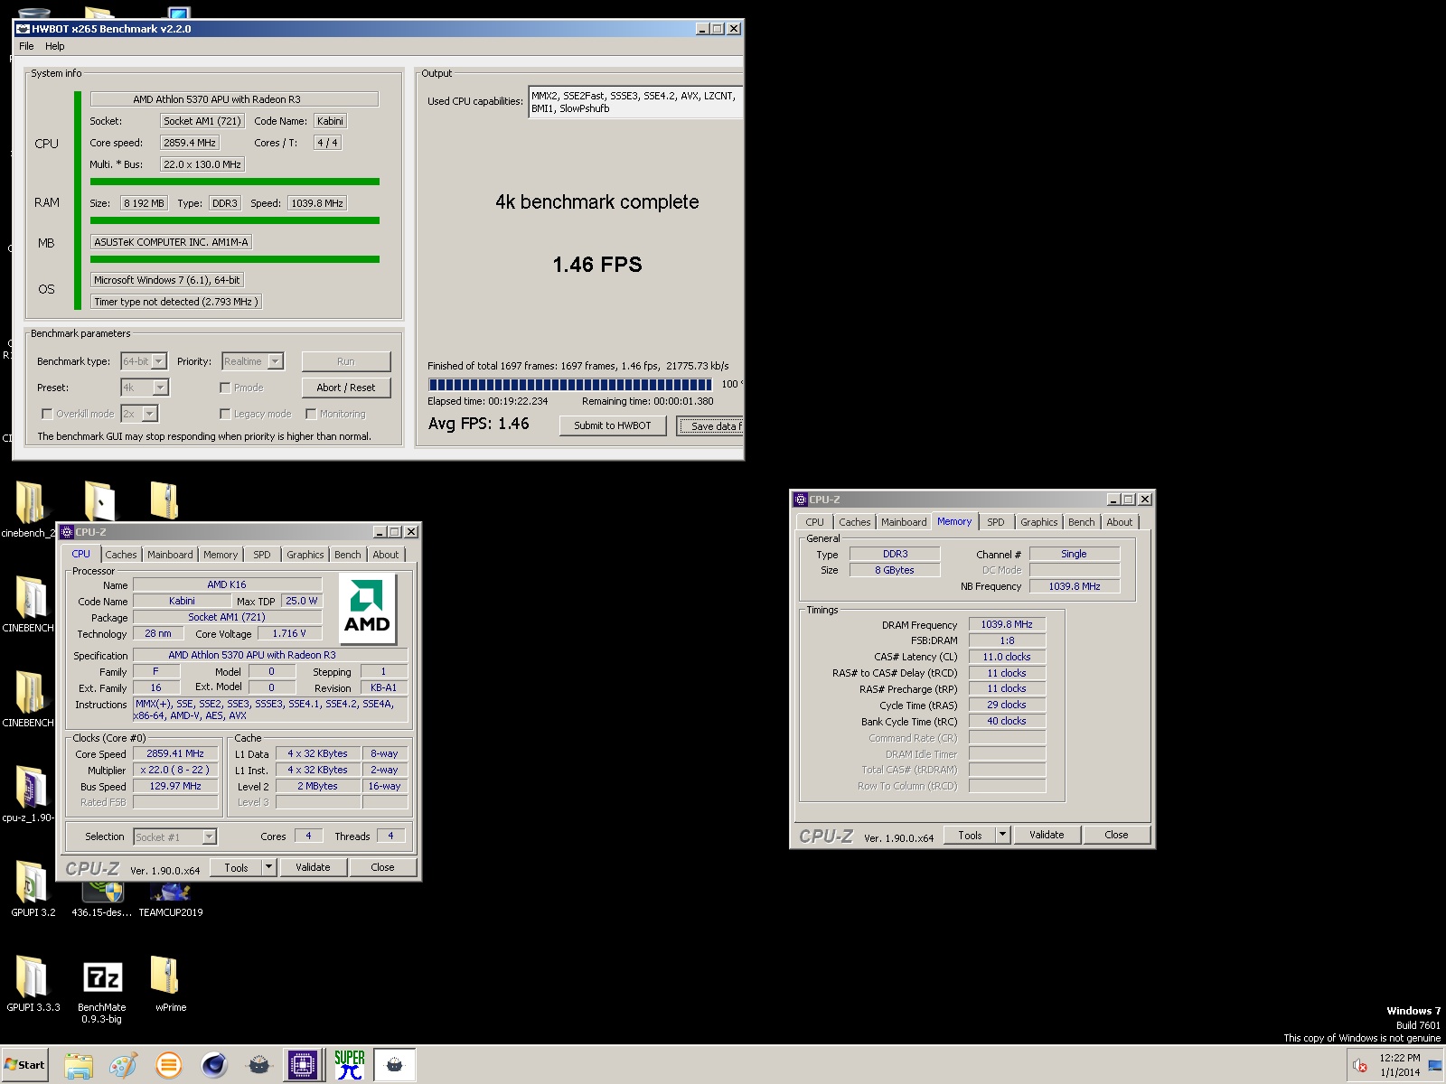1446x1084 pixels.
Task: Open the Overkill 2x multiplier dropdown
Action: 139,414
